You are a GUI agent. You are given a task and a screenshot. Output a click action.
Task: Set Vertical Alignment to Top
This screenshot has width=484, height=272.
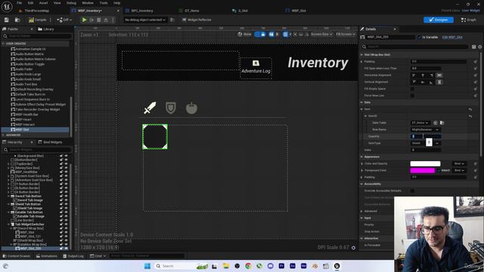414,82
